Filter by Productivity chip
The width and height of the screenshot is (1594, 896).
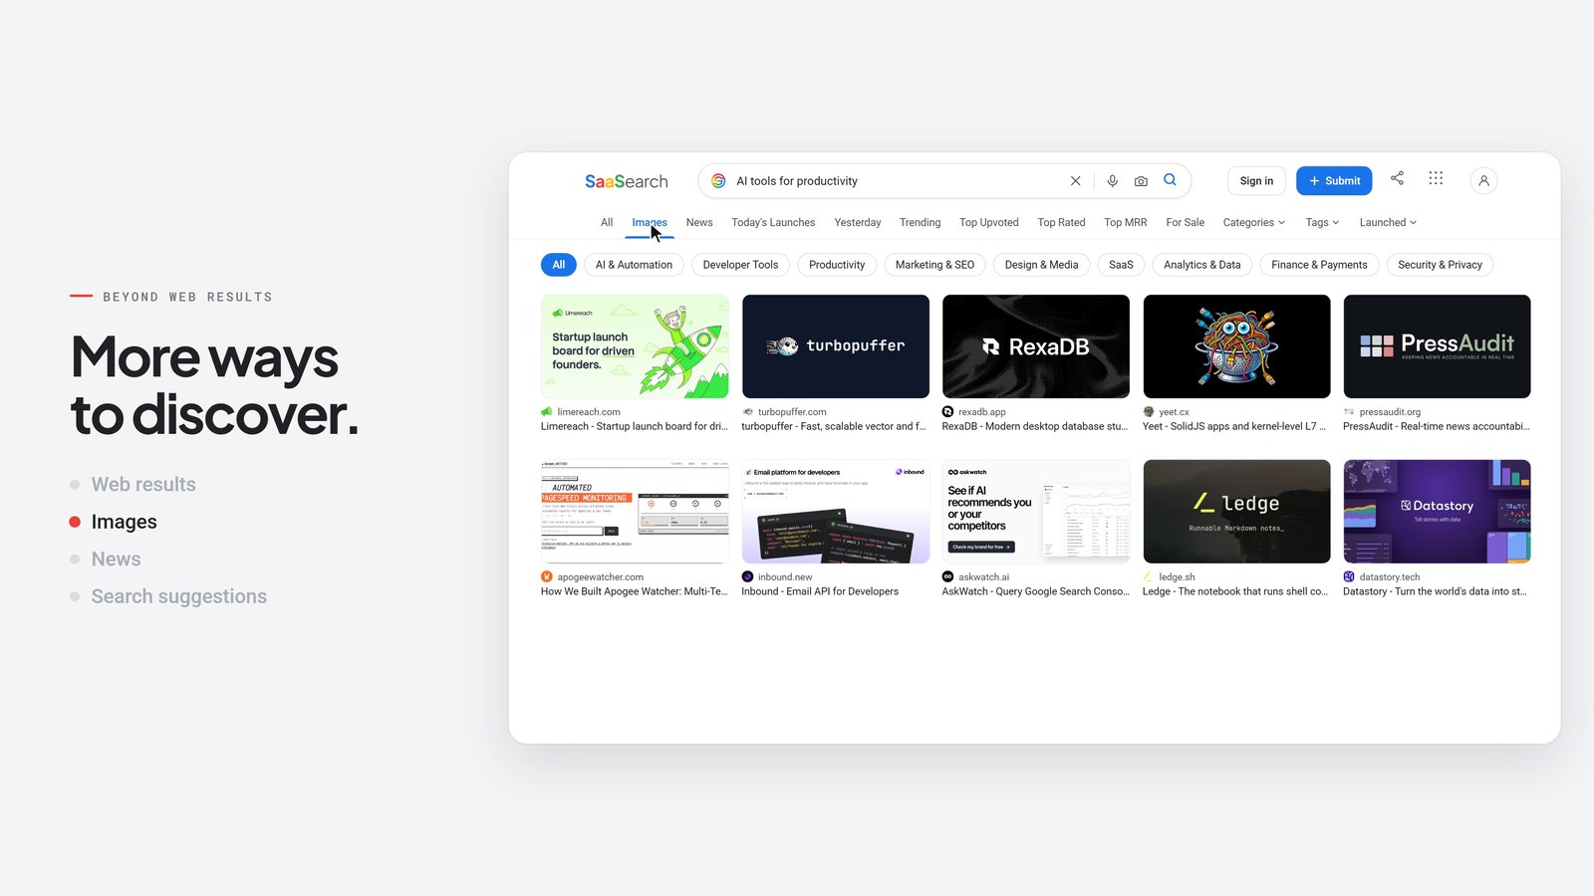pos(837,265)
